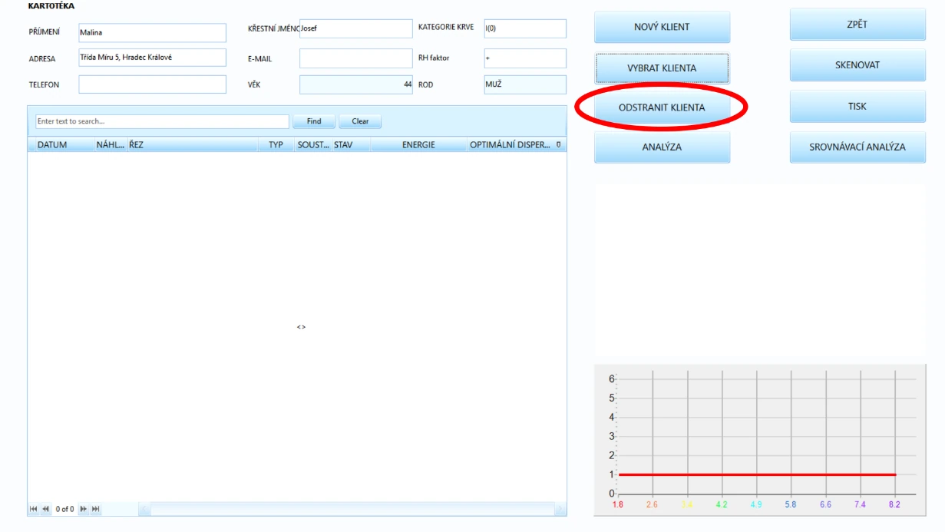Click the NÁHL... column header

click(x=110, y=145)
